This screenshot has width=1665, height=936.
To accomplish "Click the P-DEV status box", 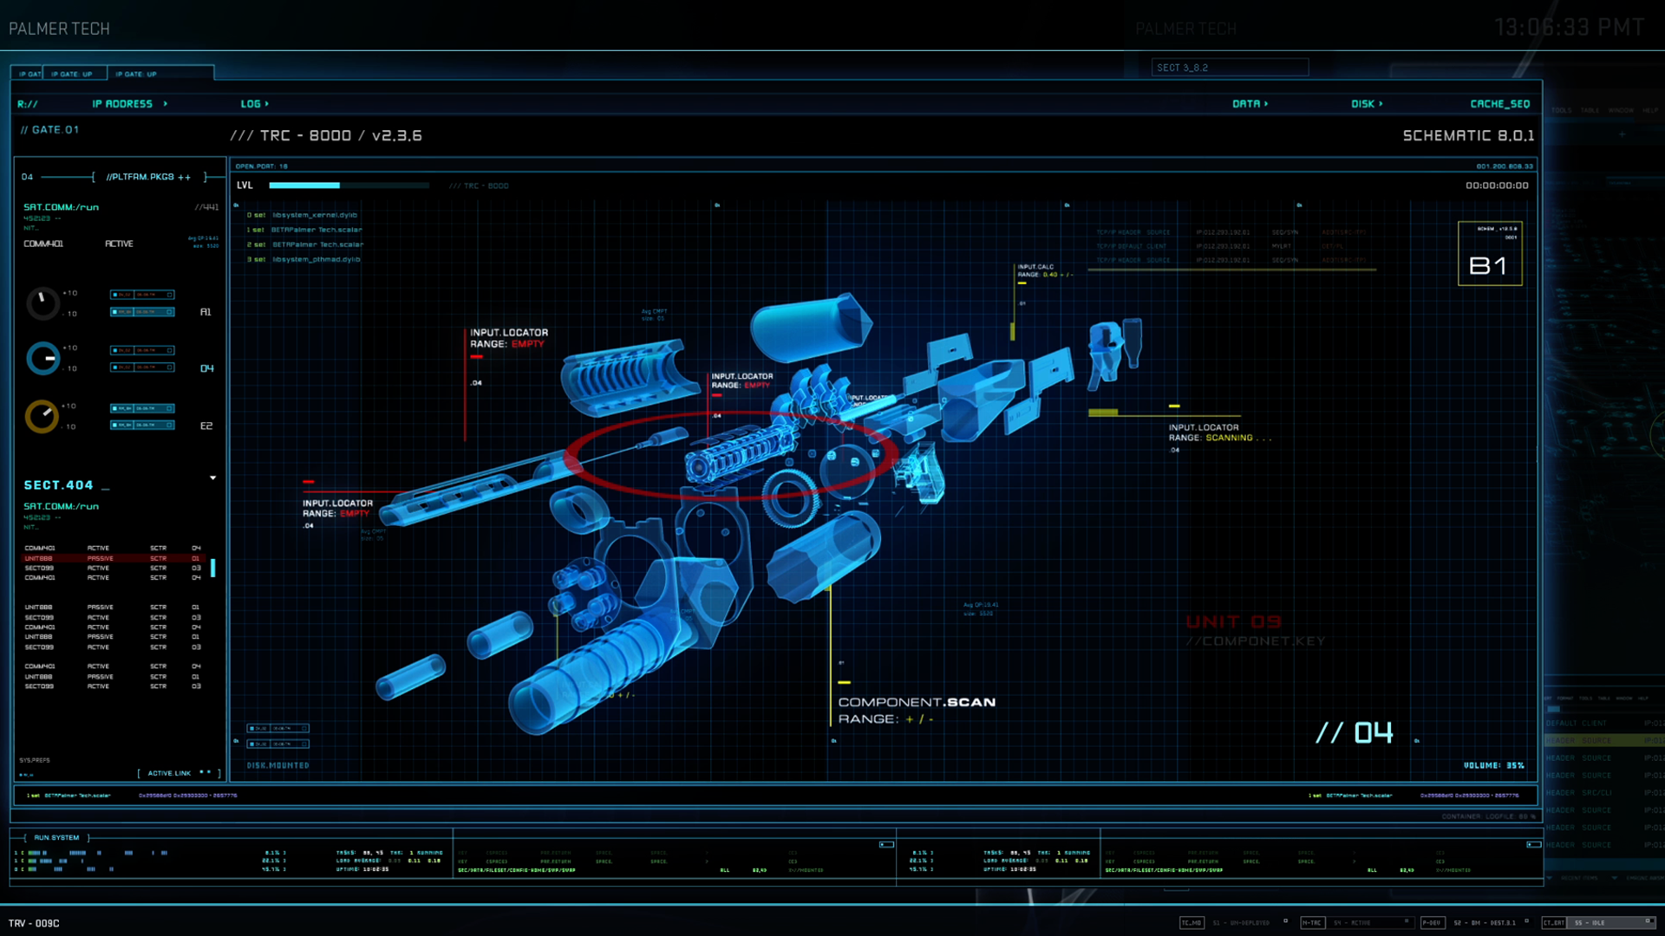I will [x=1431, y=922].
